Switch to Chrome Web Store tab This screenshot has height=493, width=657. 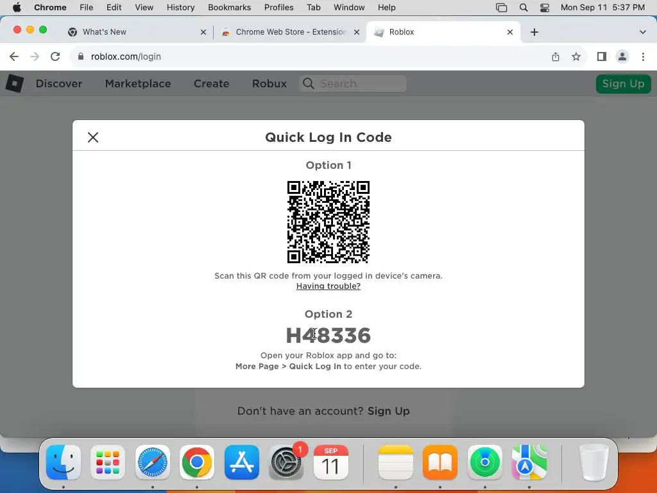tap(290, 32)
